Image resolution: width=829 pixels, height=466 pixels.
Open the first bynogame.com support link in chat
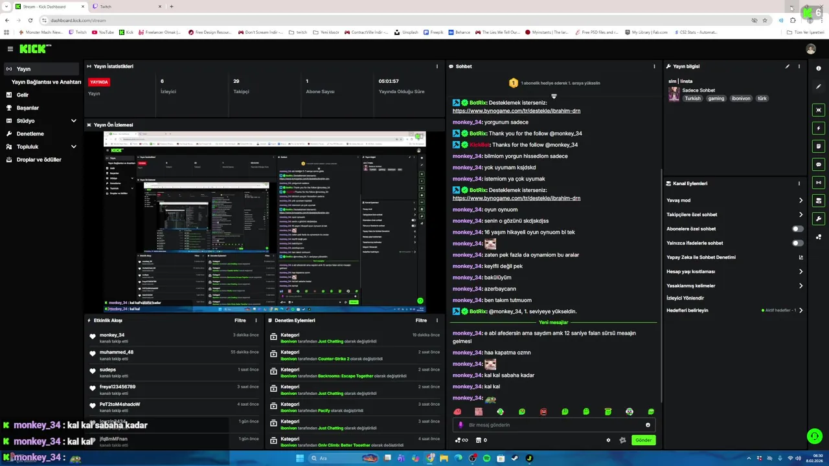click(x=516, y=111)
